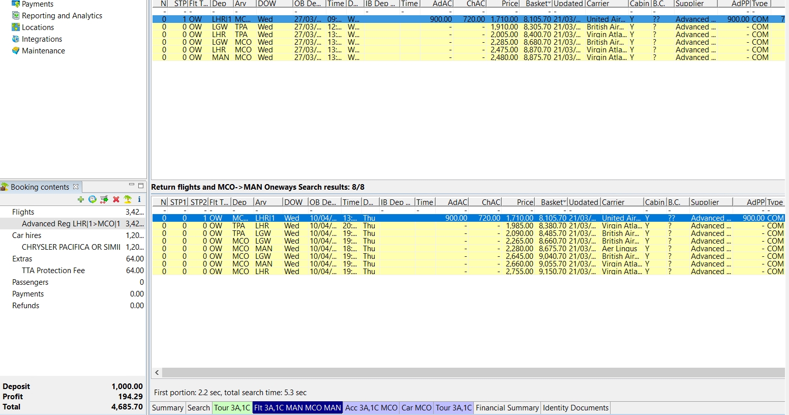Click the clock refresh icon in Booking contents

click(93, 199)
